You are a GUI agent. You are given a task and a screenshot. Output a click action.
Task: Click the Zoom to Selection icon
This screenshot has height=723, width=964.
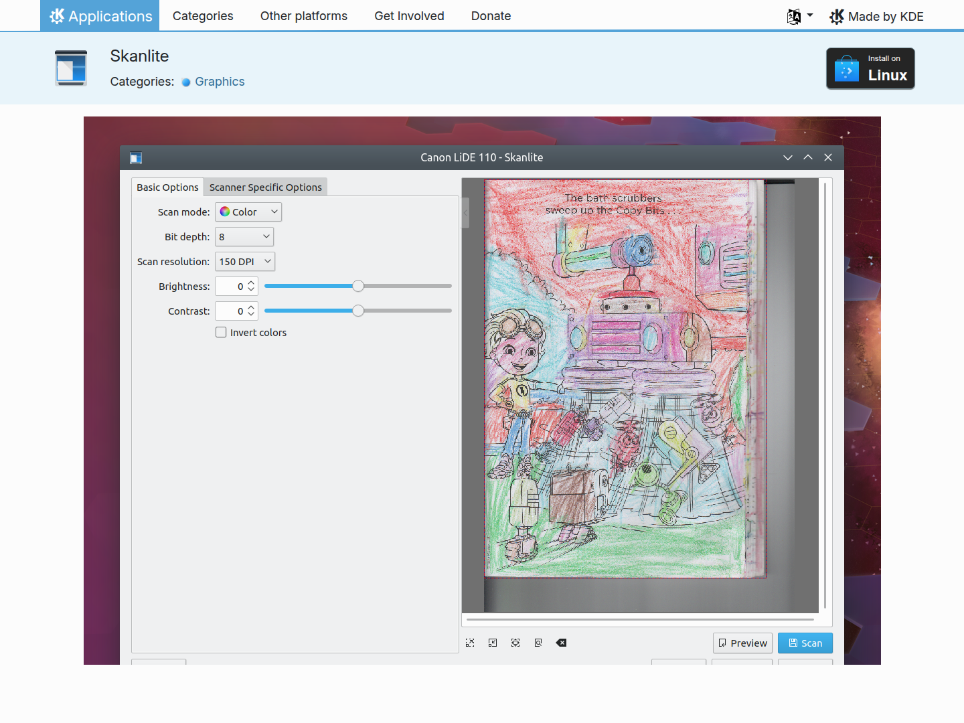515,643
